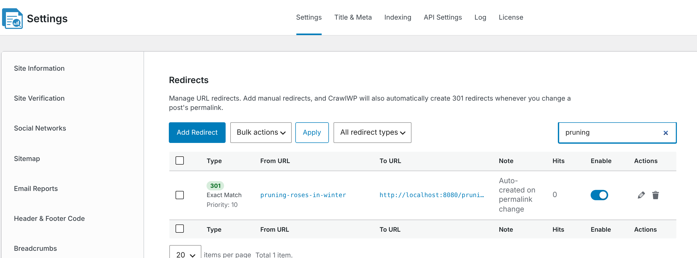697x258 pixels.
Task: Click the 'Auto-created on permalink change' note
Action: (517, 195)
